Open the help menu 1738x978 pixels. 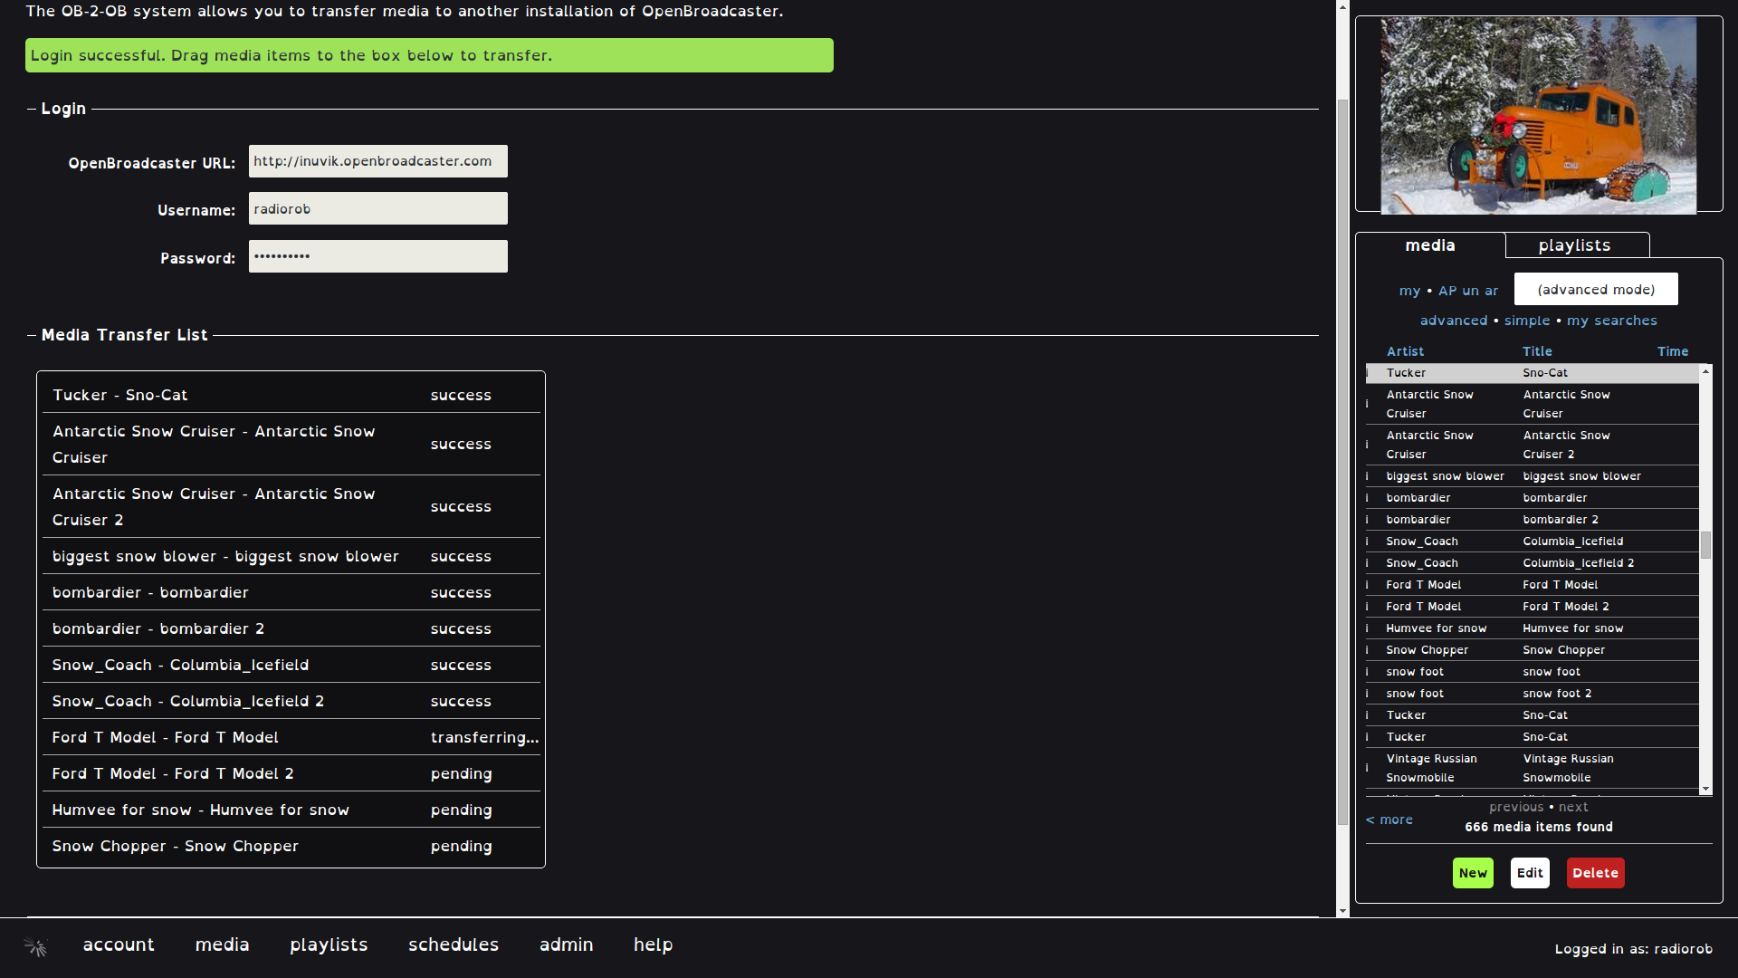[x=653, y=944]
